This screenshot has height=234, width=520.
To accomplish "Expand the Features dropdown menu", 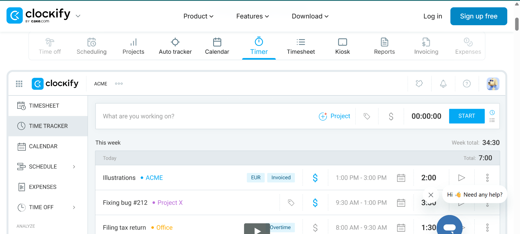I will pyautogui.click(x=252, y=16).
